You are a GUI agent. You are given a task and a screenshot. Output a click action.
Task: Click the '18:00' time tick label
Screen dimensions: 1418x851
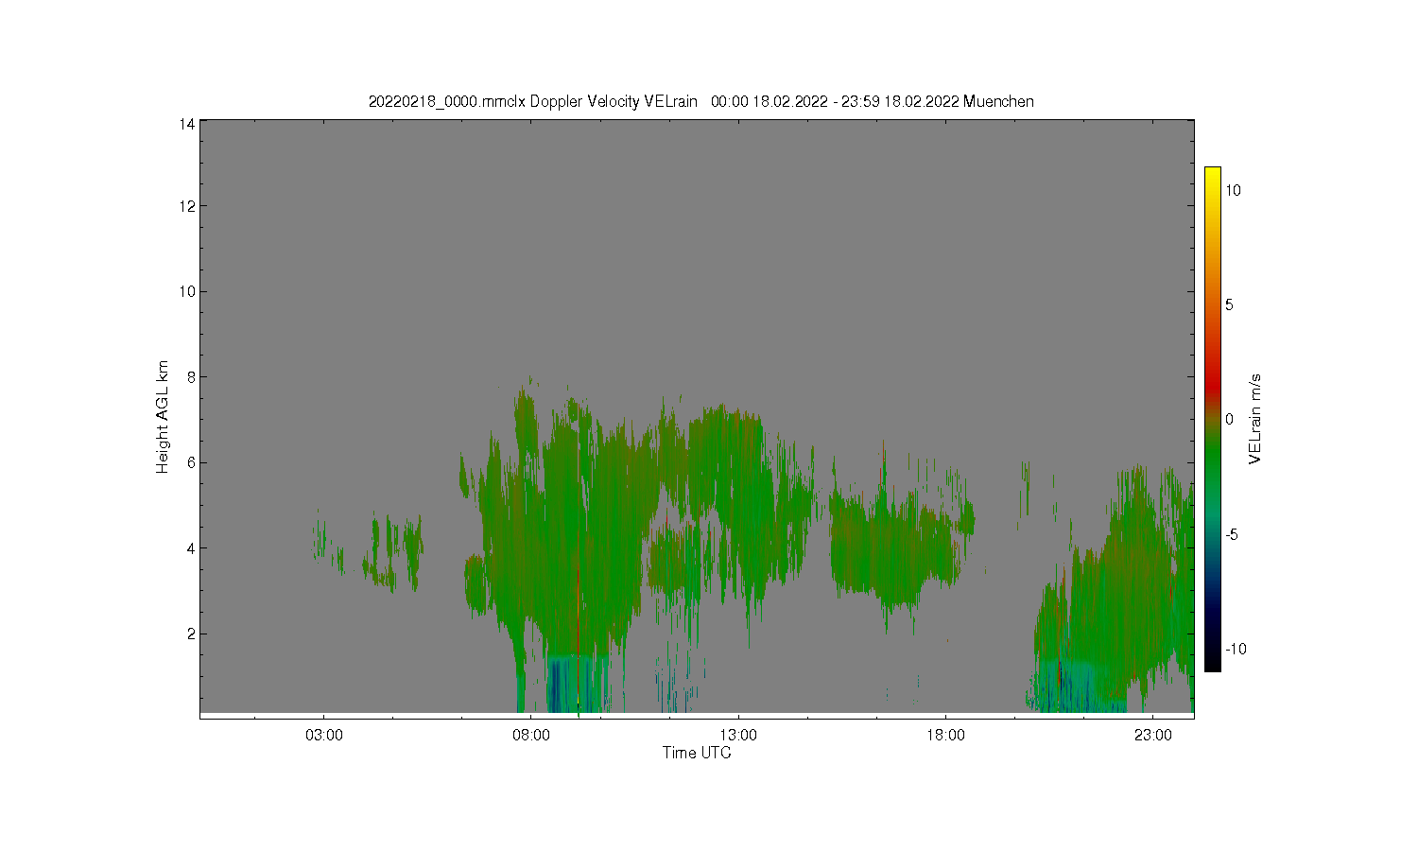click(945, 735)
